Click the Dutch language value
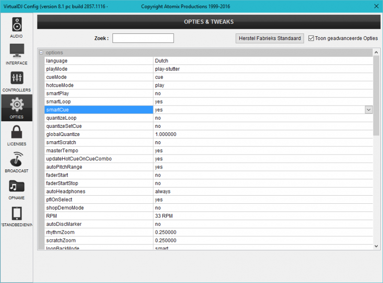Image resolution: width=383 pixels, height=283 pixels. coord(161,61)
